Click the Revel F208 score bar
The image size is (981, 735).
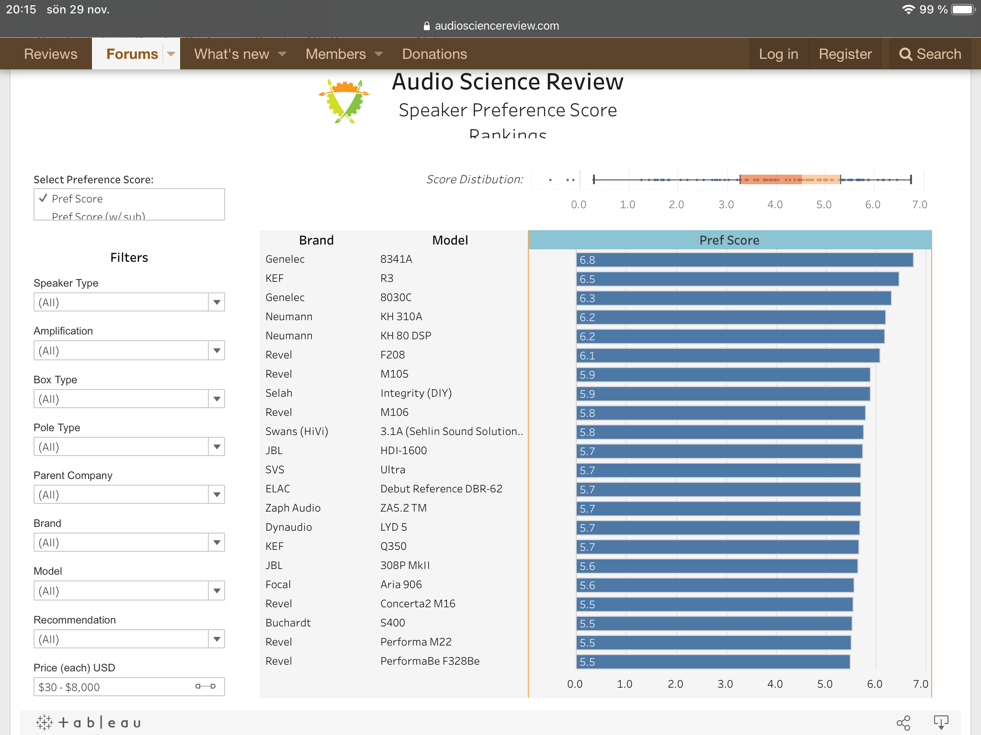(728, 356)
